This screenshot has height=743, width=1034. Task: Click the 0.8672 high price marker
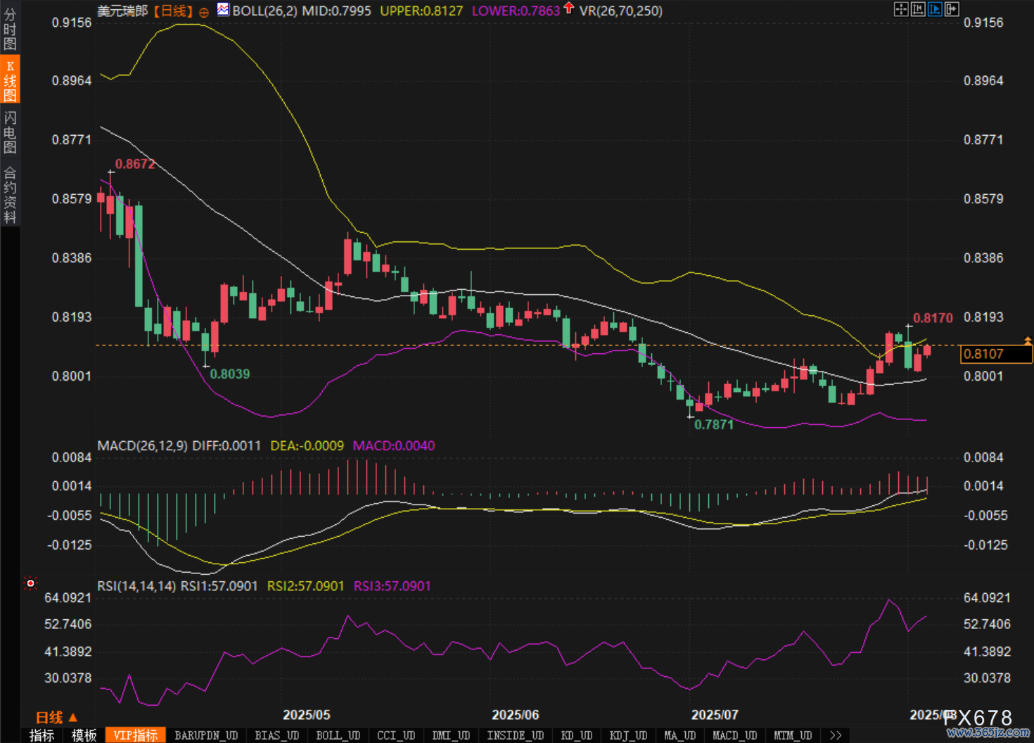[135, 164]
